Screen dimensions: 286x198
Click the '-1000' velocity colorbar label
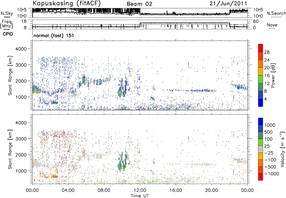tap(271, 174)
